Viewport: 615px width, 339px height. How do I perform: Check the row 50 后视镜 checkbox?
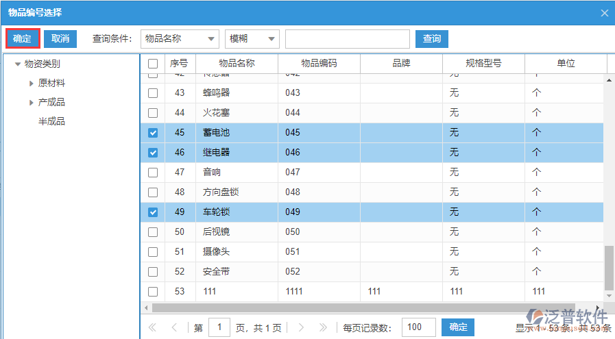pos(153,232)
